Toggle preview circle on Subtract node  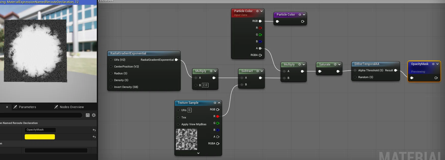pos(257,71)
